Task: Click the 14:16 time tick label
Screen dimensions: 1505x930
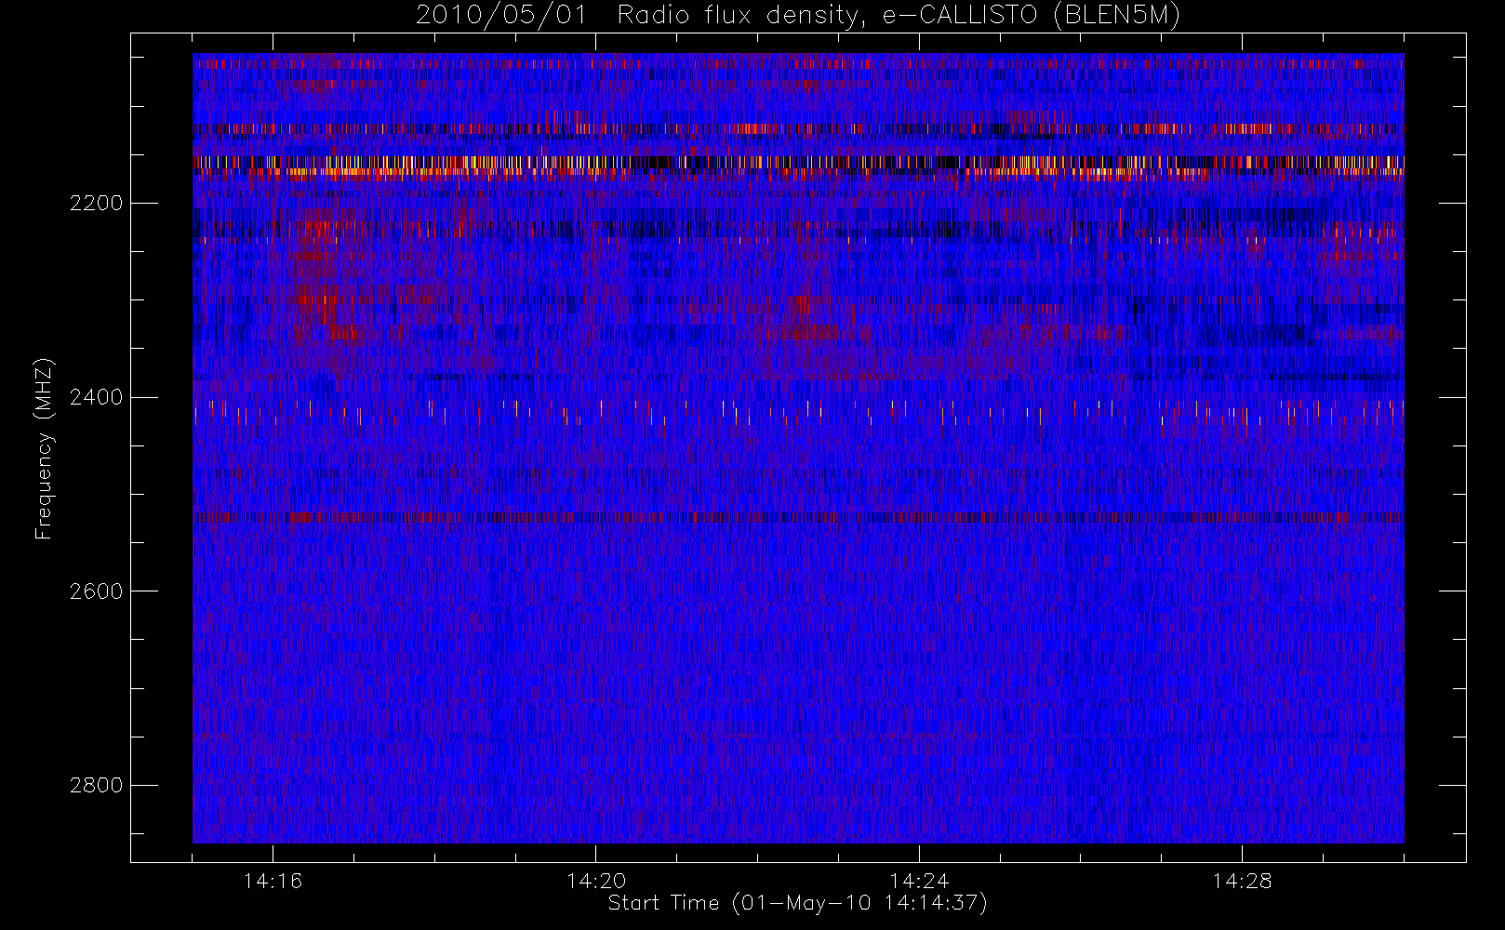Action: (x=273, y=881)
